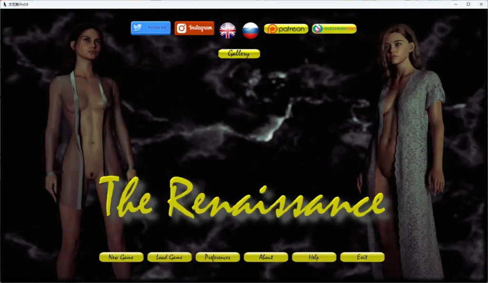Click the app icon in title bar
The height and width of the screenshot is (283, 488).
coord(5,4)
